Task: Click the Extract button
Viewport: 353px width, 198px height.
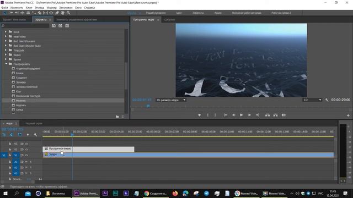Action: coord(275,115)
